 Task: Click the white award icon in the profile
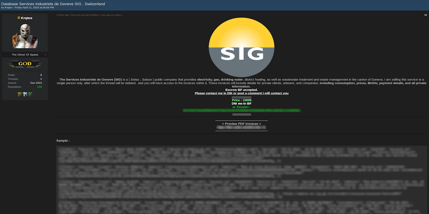[25, 94]
